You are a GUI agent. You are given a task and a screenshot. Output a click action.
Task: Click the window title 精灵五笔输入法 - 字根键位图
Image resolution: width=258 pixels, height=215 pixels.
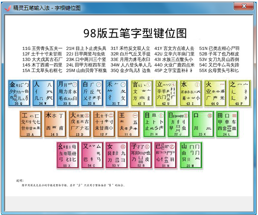(x=47, y=8)
